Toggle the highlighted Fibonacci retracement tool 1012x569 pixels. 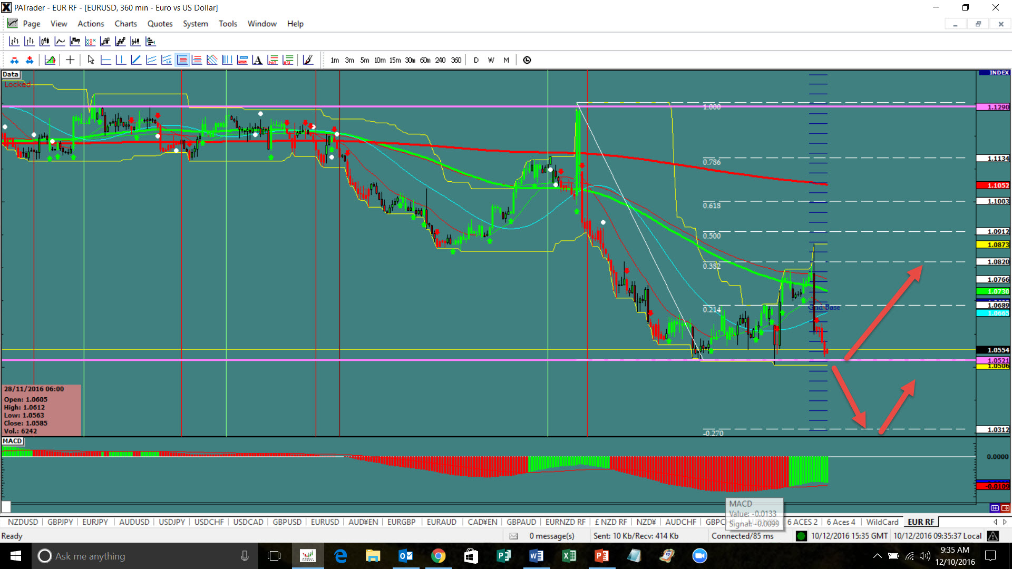click(182, 60)
